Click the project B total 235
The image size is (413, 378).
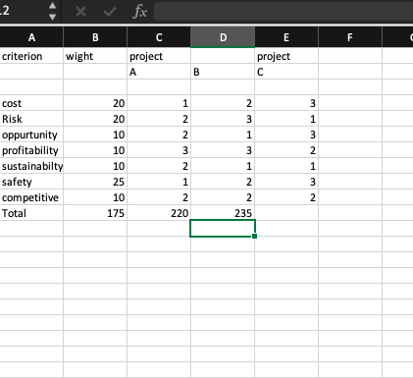tap(223, 213)
